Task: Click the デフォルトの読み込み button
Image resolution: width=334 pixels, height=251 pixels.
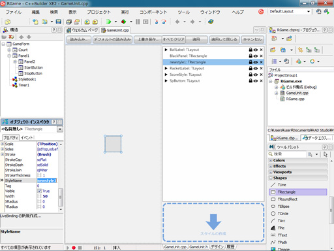Action: (x=112, y=39)
